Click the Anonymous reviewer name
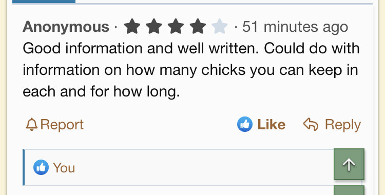This screenshot has width=385, height=195. 66,27
